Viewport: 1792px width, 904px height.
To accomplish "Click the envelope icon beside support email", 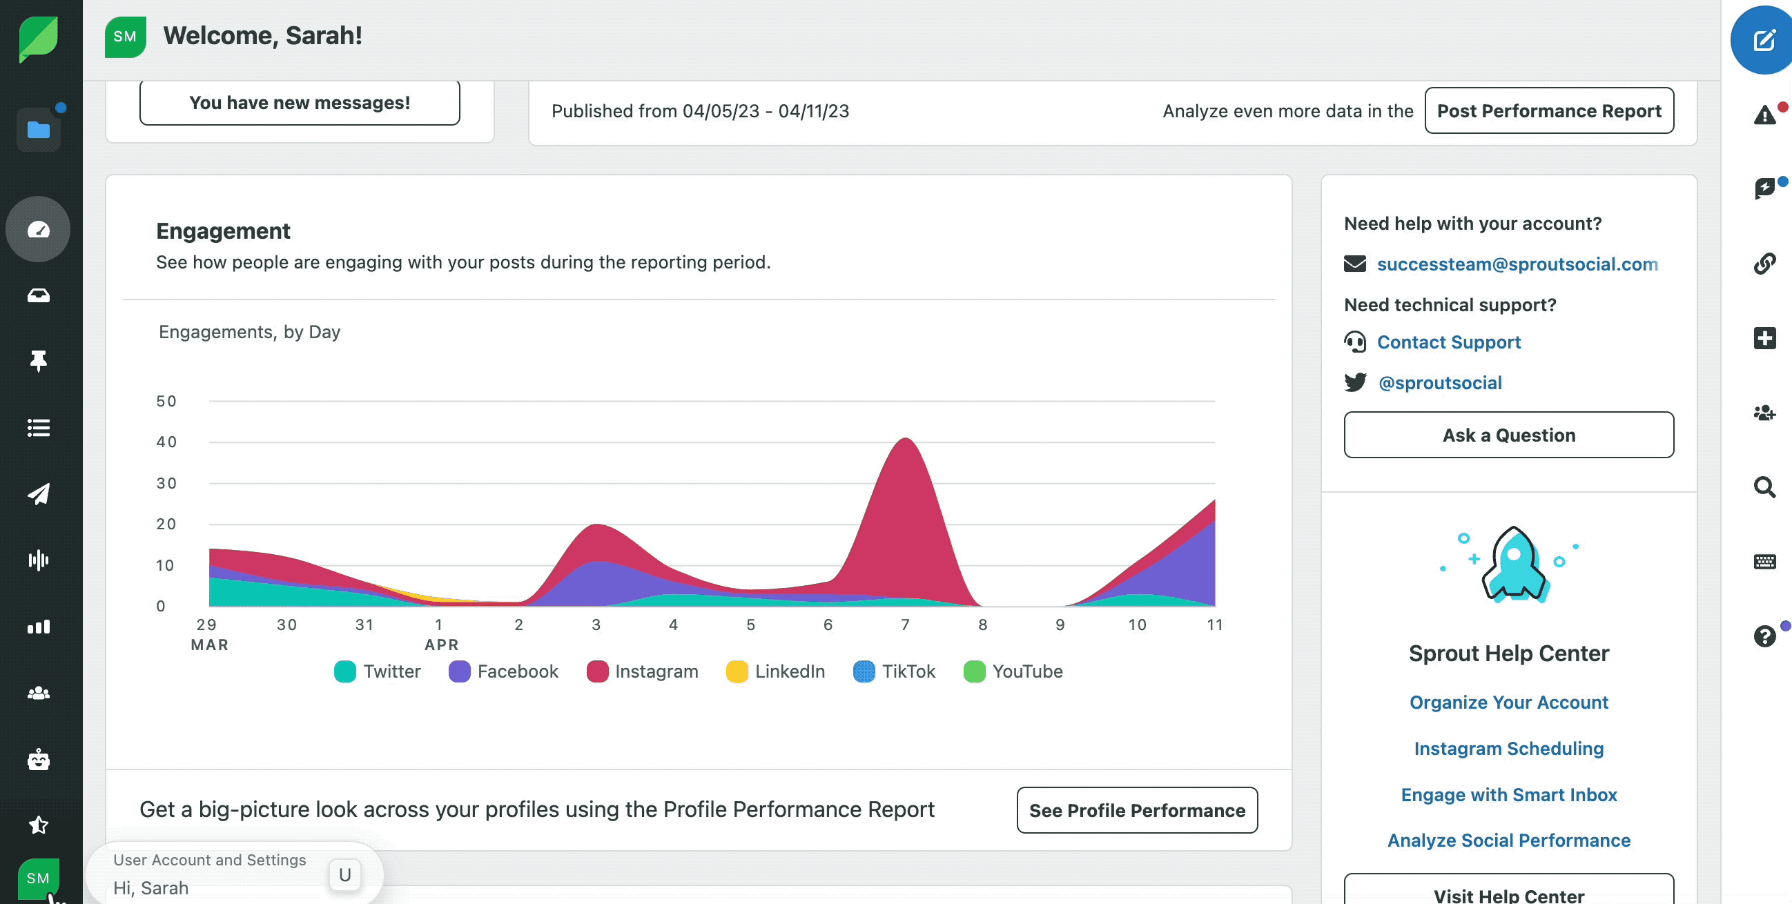I will tap(1355, 264).
